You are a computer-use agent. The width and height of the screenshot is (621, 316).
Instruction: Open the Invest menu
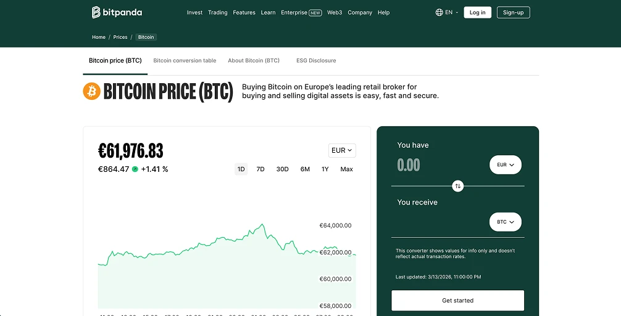pyautogui.click(x=194, y=12)
